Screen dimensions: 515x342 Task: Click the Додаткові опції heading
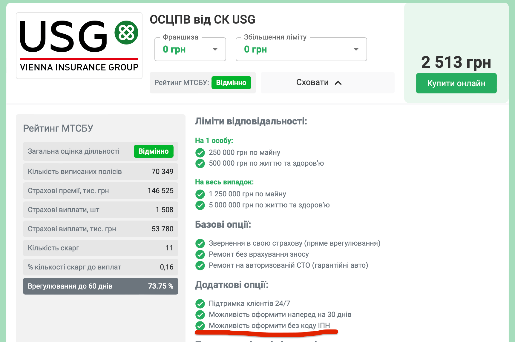[x=232, y=285]
